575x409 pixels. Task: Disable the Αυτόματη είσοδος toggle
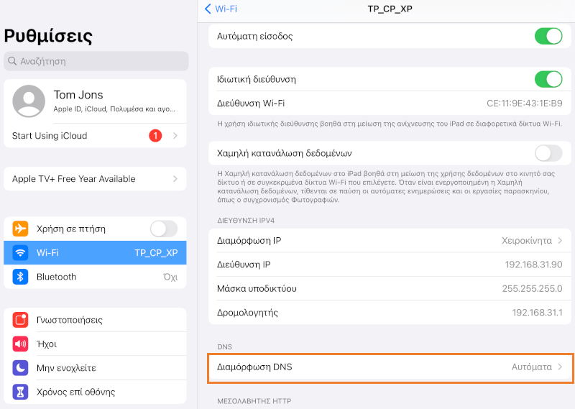[x=548, y=36]
